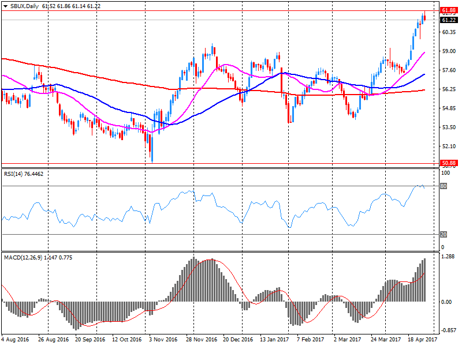Click the 57.60 price scale value
This screenshot has height=346, width=462.
[449, 70]
